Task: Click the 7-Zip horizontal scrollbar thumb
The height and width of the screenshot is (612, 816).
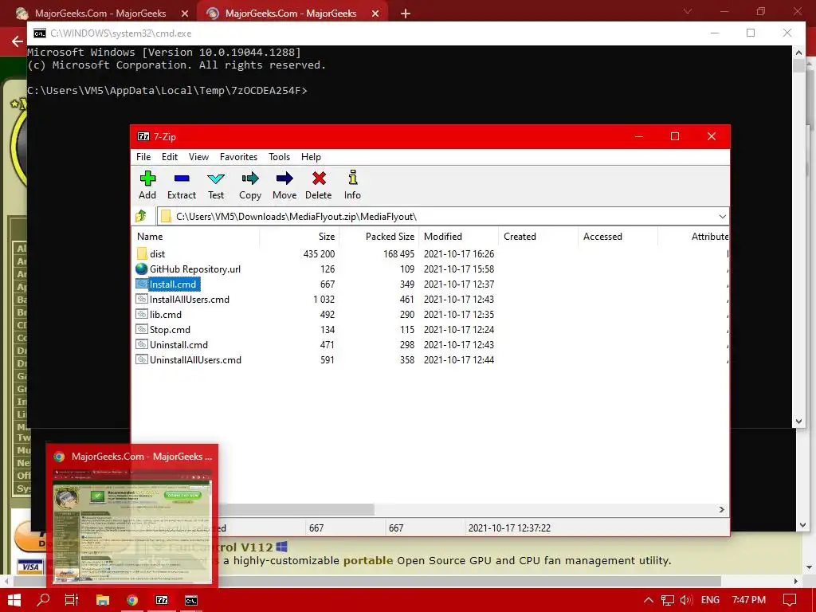Action: tap(296, 509)
